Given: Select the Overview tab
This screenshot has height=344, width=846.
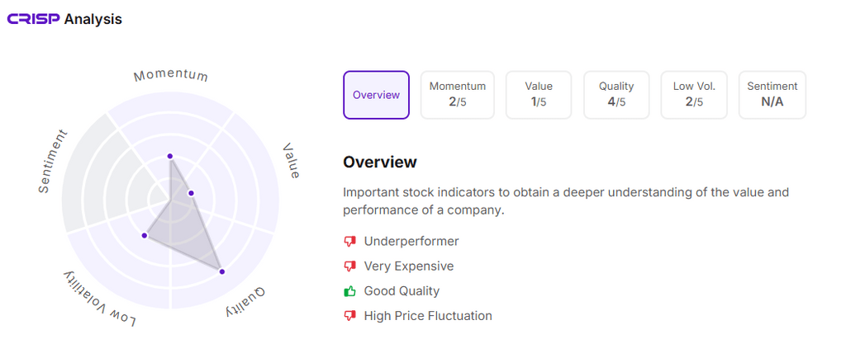Looking at the screenshot, I should (376, 95).
